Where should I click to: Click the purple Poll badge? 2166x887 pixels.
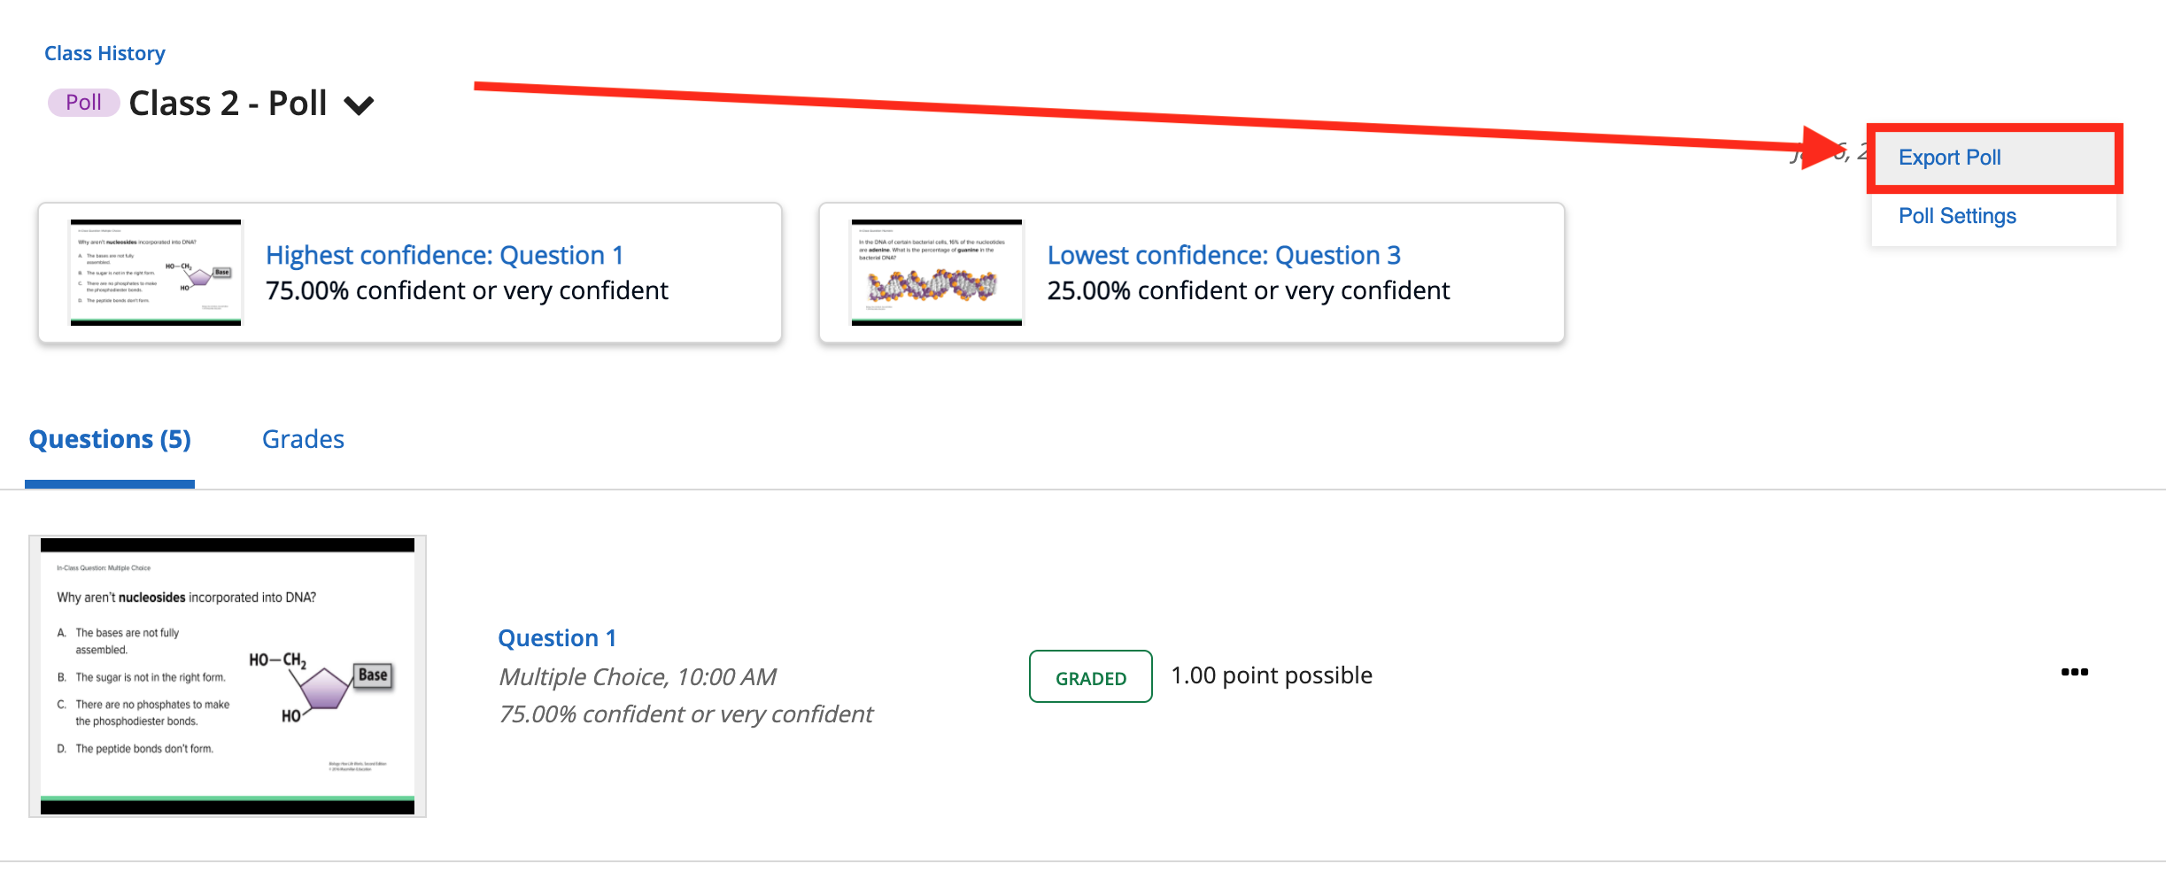pos(83,103)
